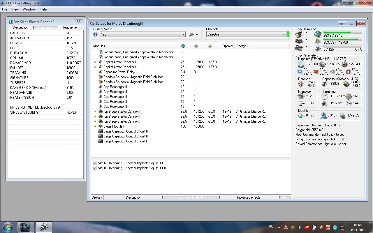This screenshot has width=373, height=233.
Task: Click the thermal resistance flame icon
Action: coord(315,72)
